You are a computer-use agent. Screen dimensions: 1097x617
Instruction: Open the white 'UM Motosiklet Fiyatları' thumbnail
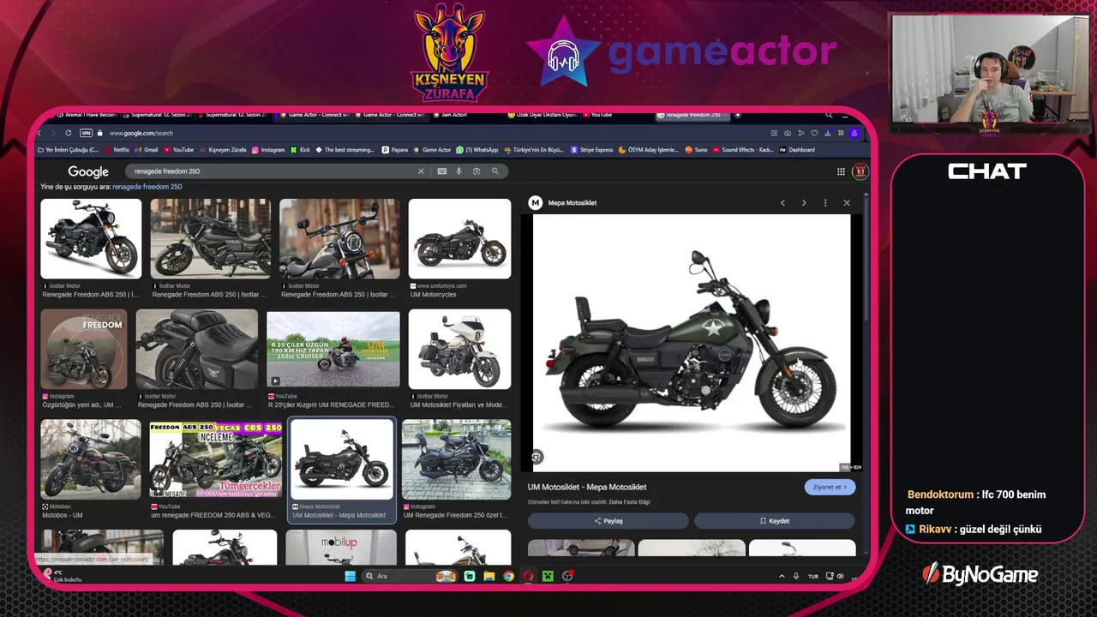(459, 350)
